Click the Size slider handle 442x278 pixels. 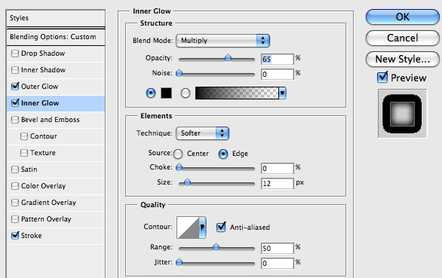[x=187, y=182]
